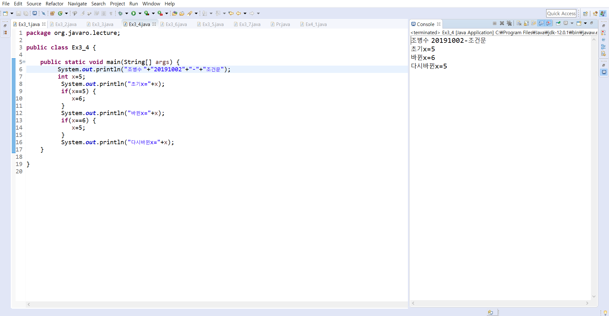This screenshot has height=316, width=609.
Task: Click the Search flashlight icon
Action: click(x=190, y=13)
